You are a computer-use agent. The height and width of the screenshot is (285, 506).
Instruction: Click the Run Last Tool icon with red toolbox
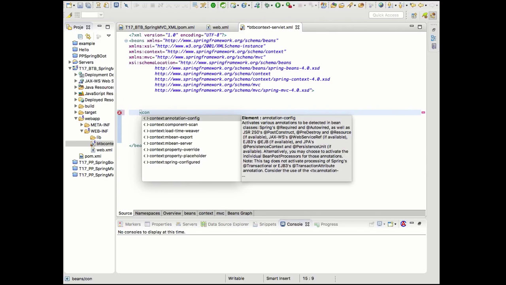(289, 5)
